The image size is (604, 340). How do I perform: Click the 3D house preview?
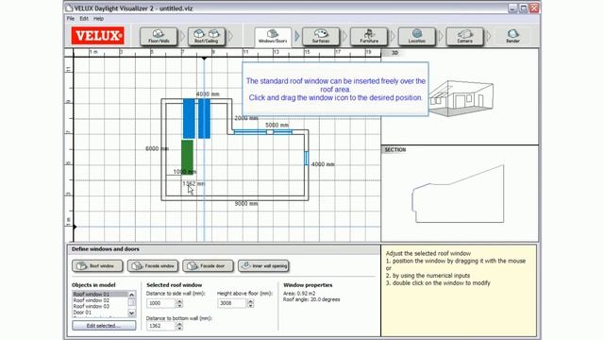point(461,98)
